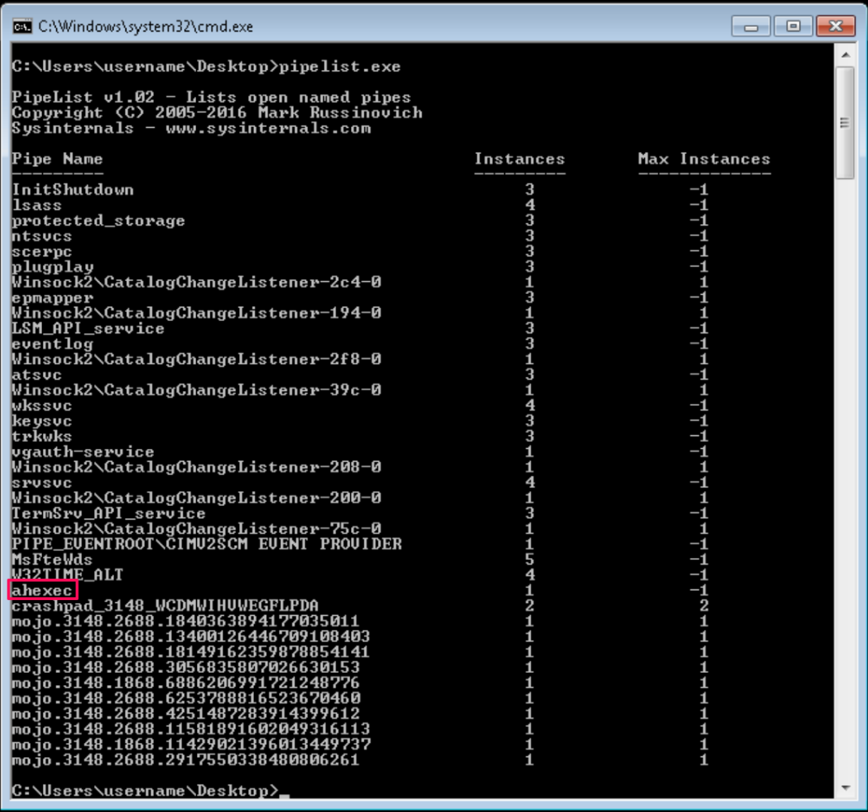Click the 'trkwks' pipe name
Image resolution: width=868 pixels, height=812 pixels.
coord(42,437)
